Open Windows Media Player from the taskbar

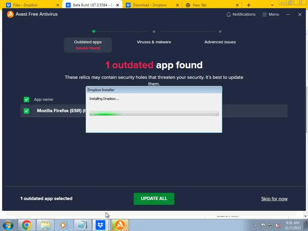point(63,225)
